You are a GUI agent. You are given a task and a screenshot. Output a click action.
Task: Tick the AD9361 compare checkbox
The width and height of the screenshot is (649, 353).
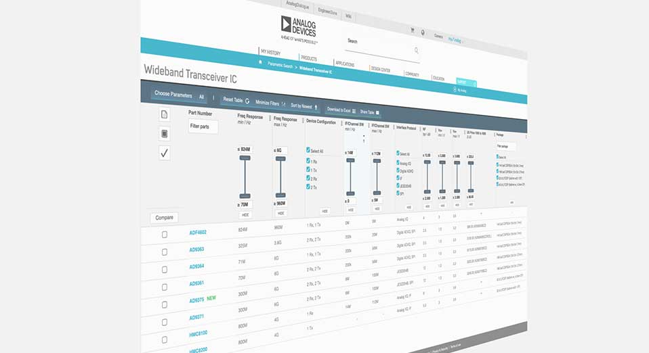pos(165,287)
